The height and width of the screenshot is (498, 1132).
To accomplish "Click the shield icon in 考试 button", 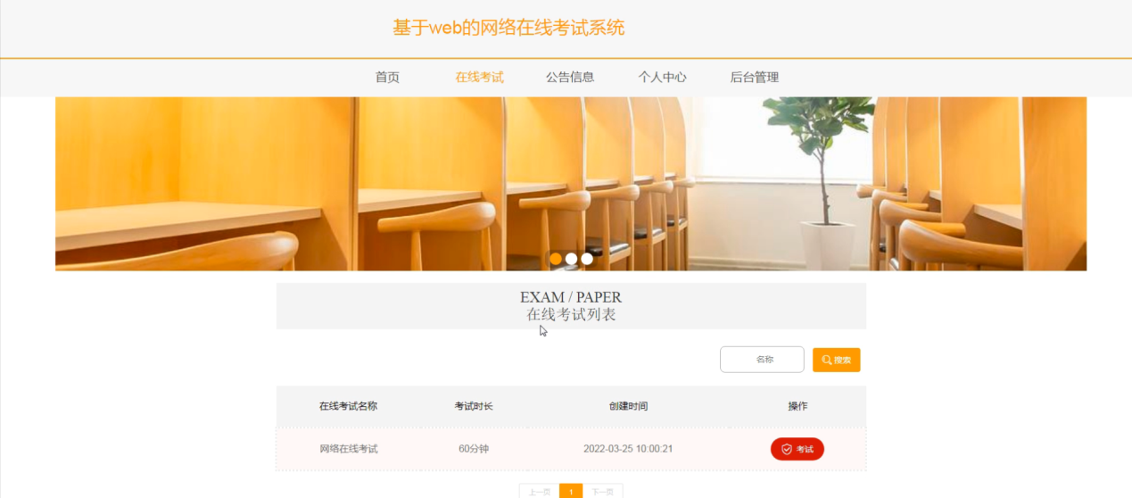I will click(x=786, y=449).
